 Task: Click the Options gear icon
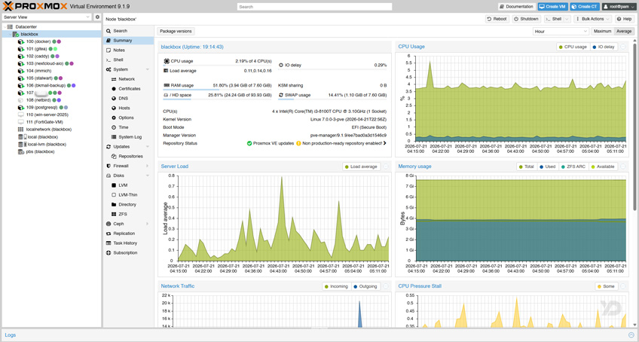(114, 118)
